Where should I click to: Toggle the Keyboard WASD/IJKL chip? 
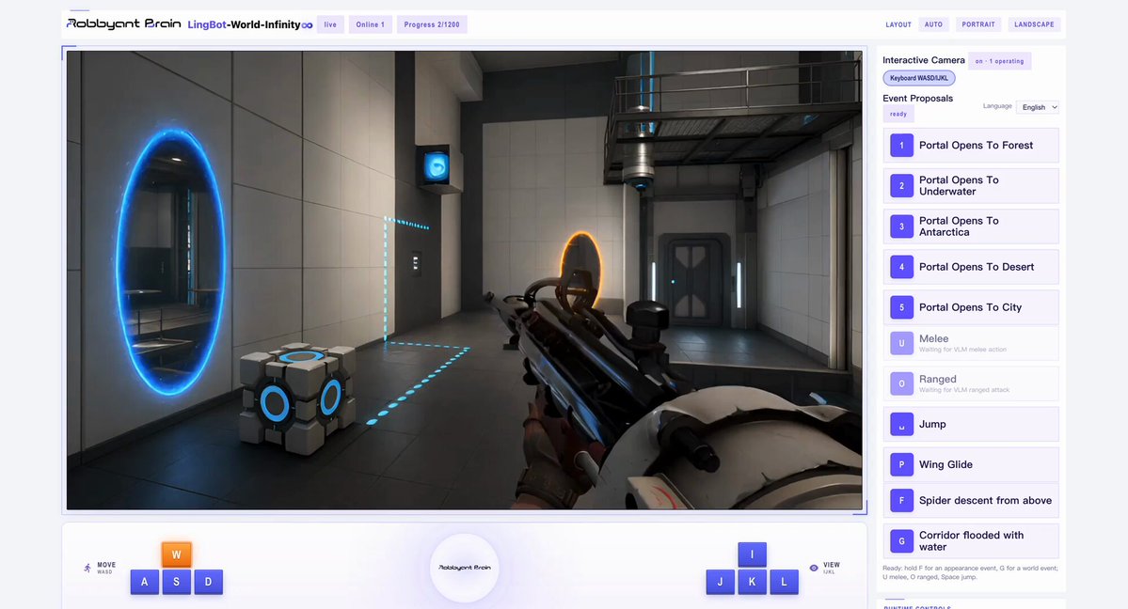[918, 78]
